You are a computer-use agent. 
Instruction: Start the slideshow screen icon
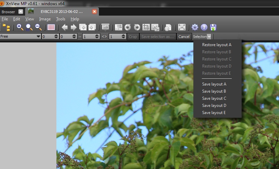click(x=105, y=27)
